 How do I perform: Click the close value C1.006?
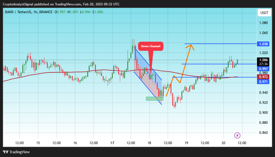click(x=98, y=12)
